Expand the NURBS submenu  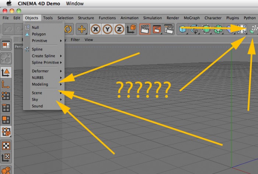[44, 78]
